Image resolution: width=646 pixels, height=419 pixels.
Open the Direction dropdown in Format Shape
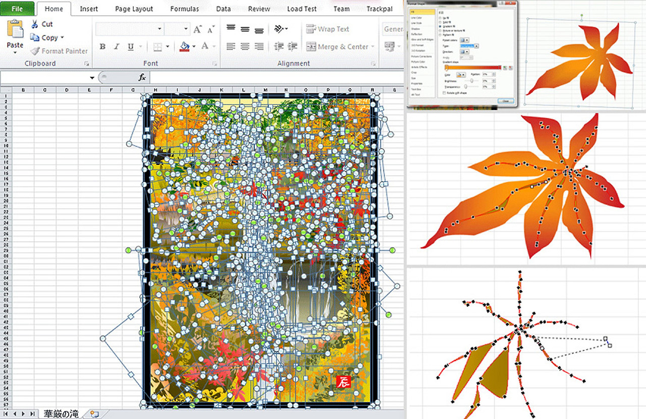(x=466, y=52)
